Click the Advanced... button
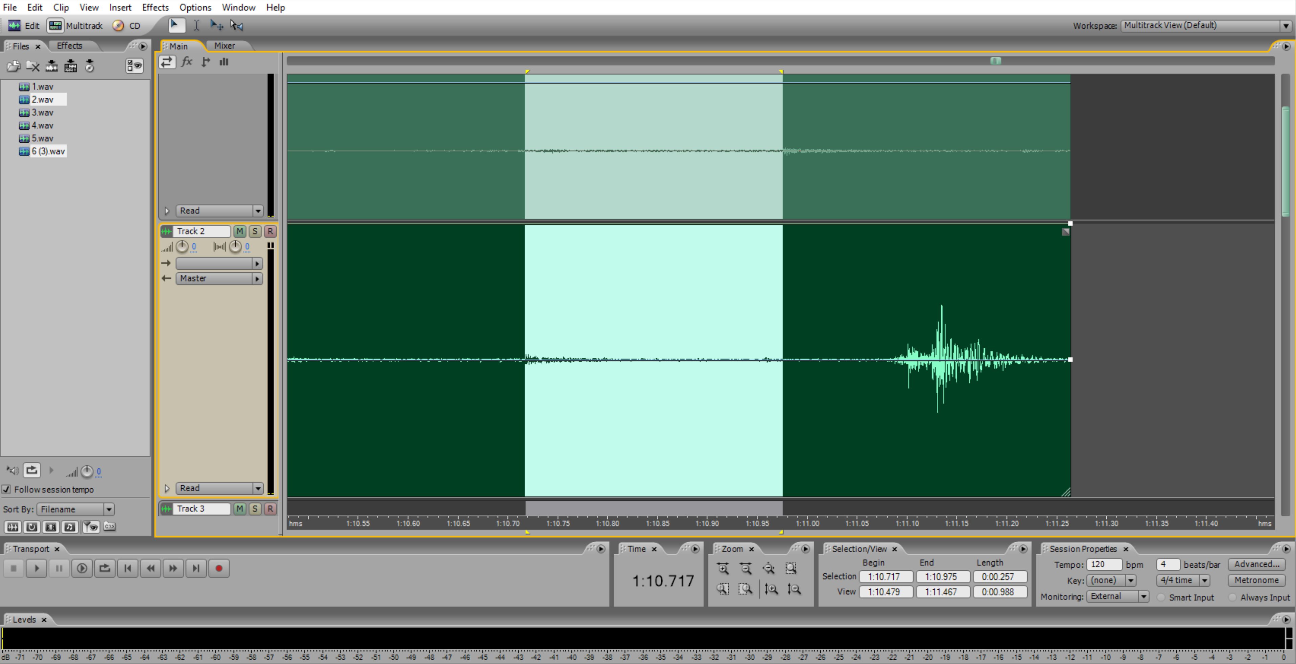 click(x=1256, y=564)
